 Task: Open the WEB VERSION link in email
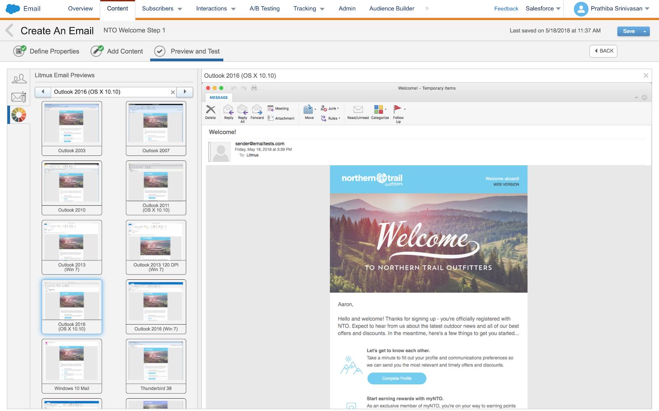506,184
